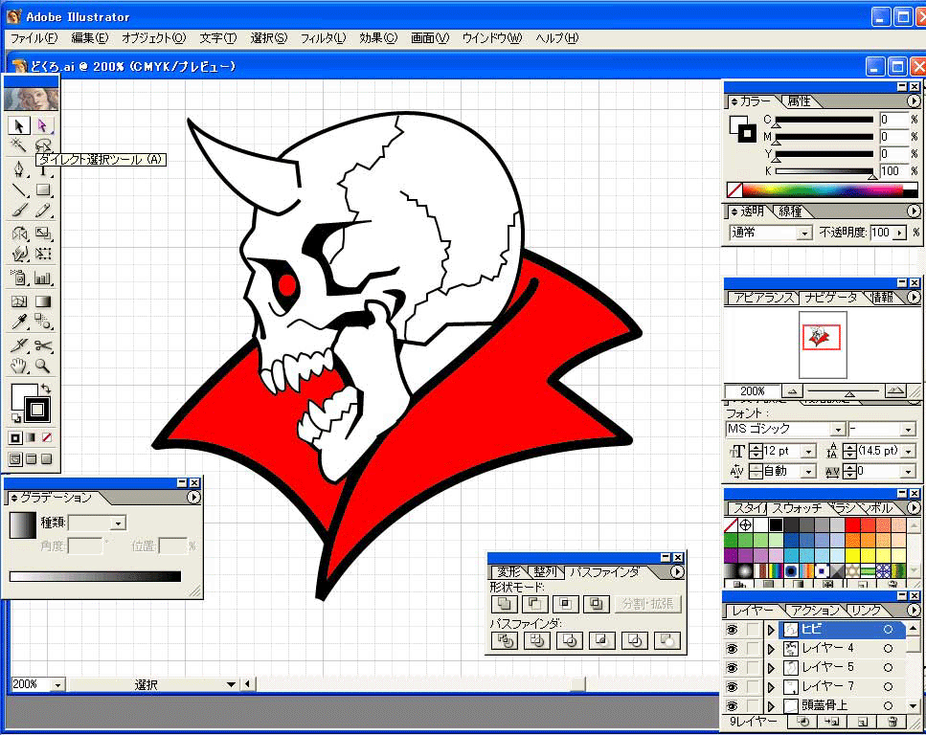Click the trash icon in Layers panel
The height and width of the screenshot is (735, 926).
coord(892,722)
